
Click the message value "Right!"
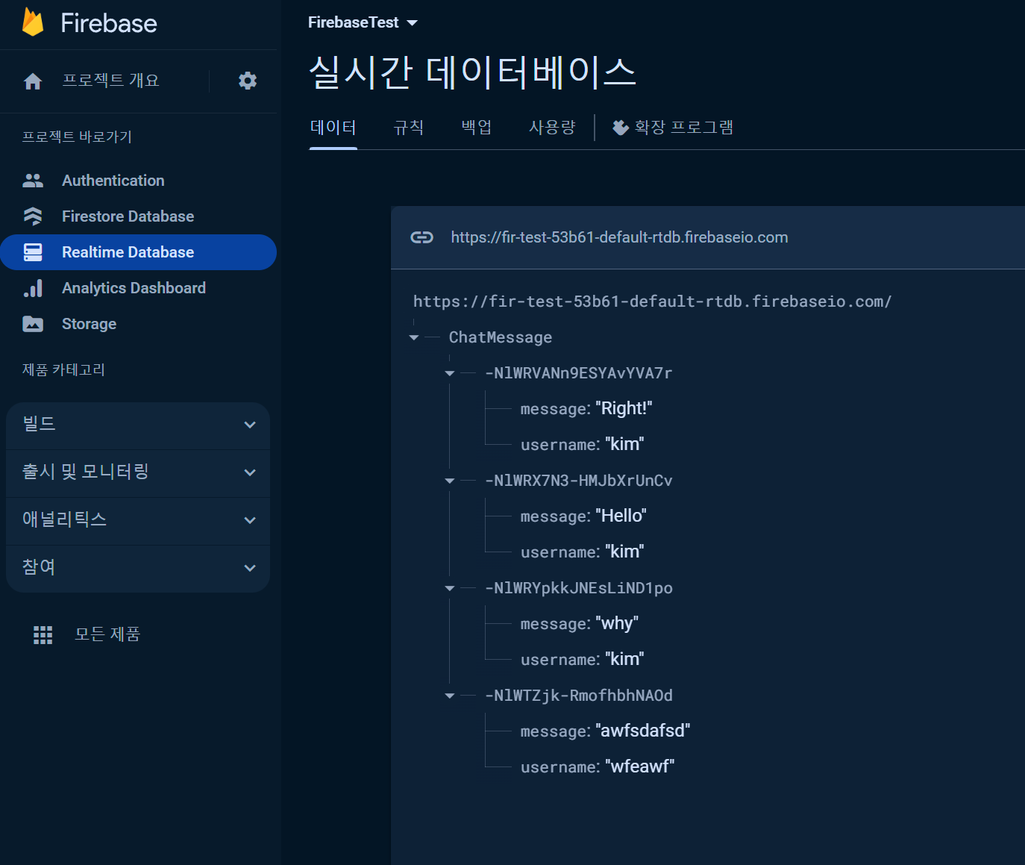pos(624,408)
